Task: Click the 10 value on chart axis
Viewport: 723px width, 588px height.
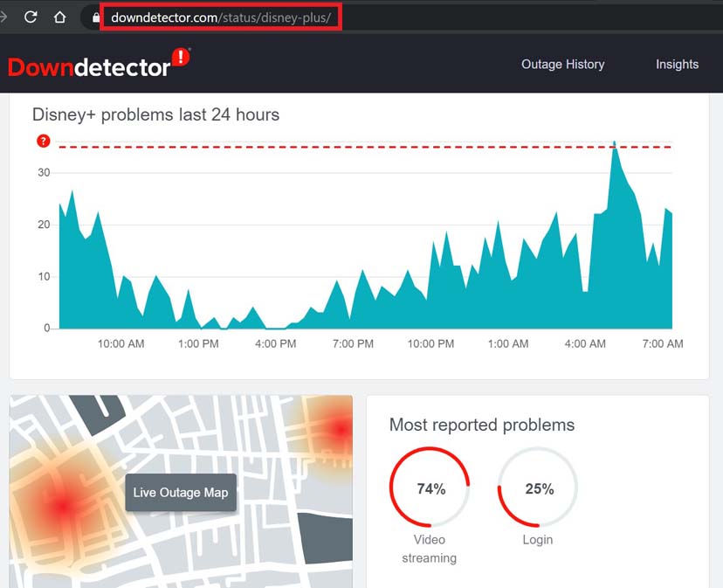Action: 44,277
